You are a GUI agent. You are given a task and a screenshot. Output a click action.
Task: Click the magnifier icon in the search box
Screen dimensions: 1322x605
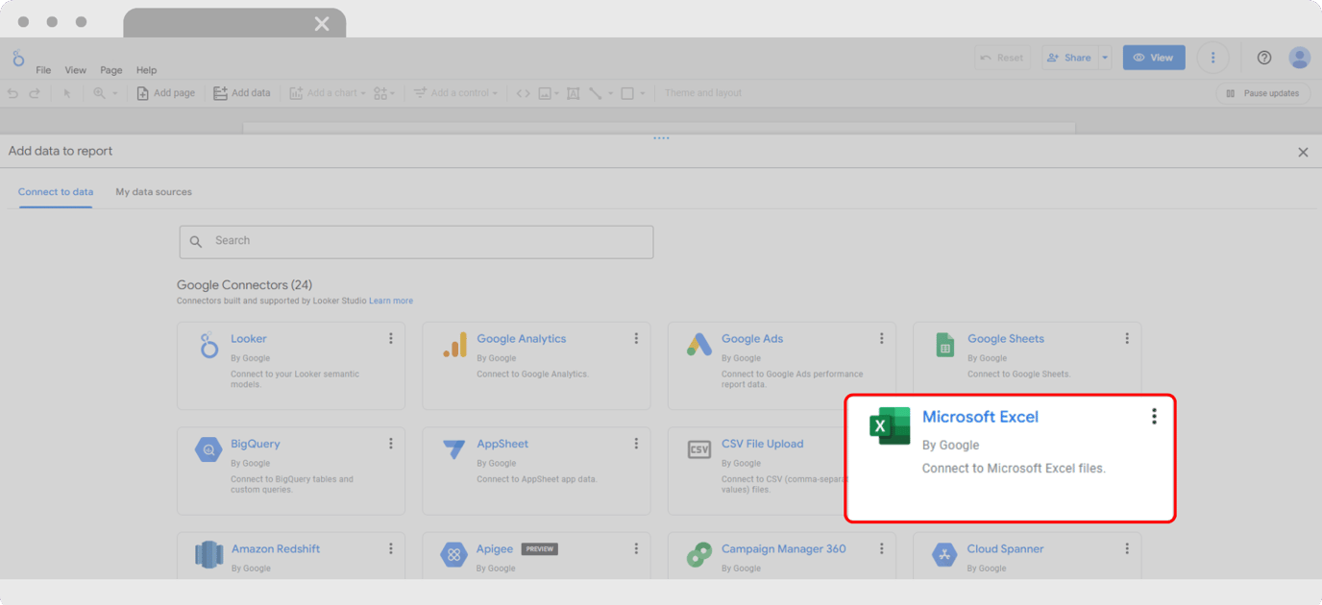(196, 242)
